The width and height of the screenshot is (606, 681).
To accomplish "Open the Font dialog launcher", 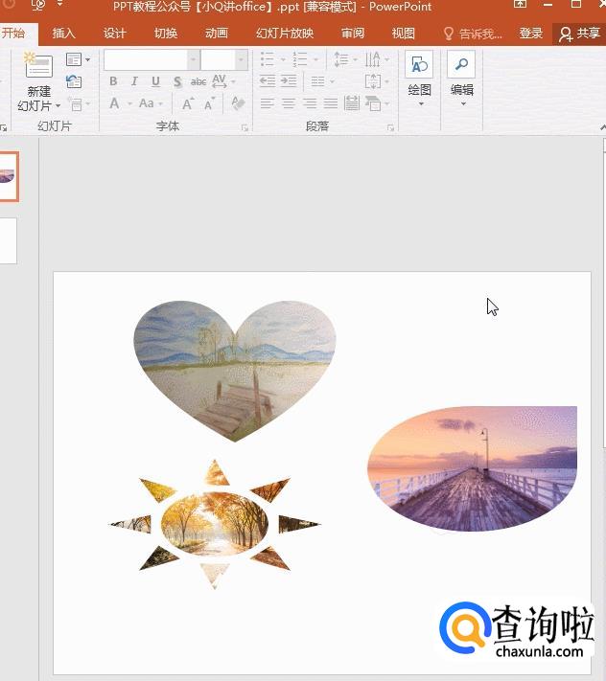I will [x=245, y=128].
